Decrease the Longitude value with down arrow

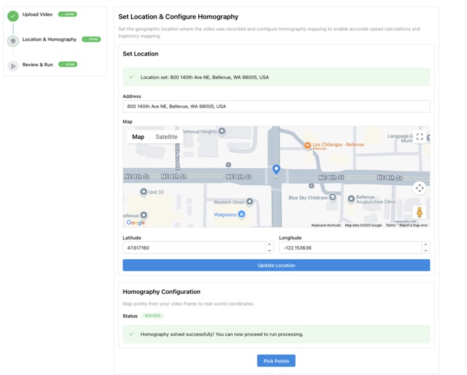[x=426, y=251]
